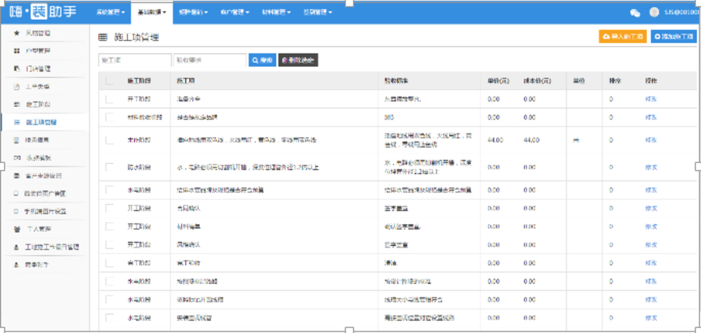Check the 防水阶段 row checkbox
This screenshot has width=701, height=333.
click(110, 167)
